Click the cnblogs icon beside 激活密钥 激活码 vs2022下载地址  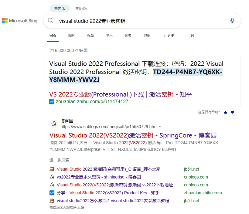coord(52,185)
